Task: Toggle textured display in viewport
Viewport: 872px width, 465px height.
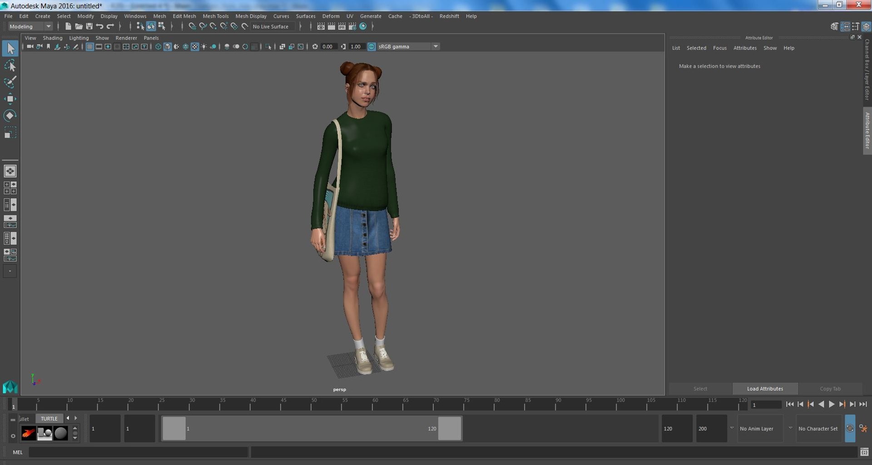Action: [x=195, y=46]
